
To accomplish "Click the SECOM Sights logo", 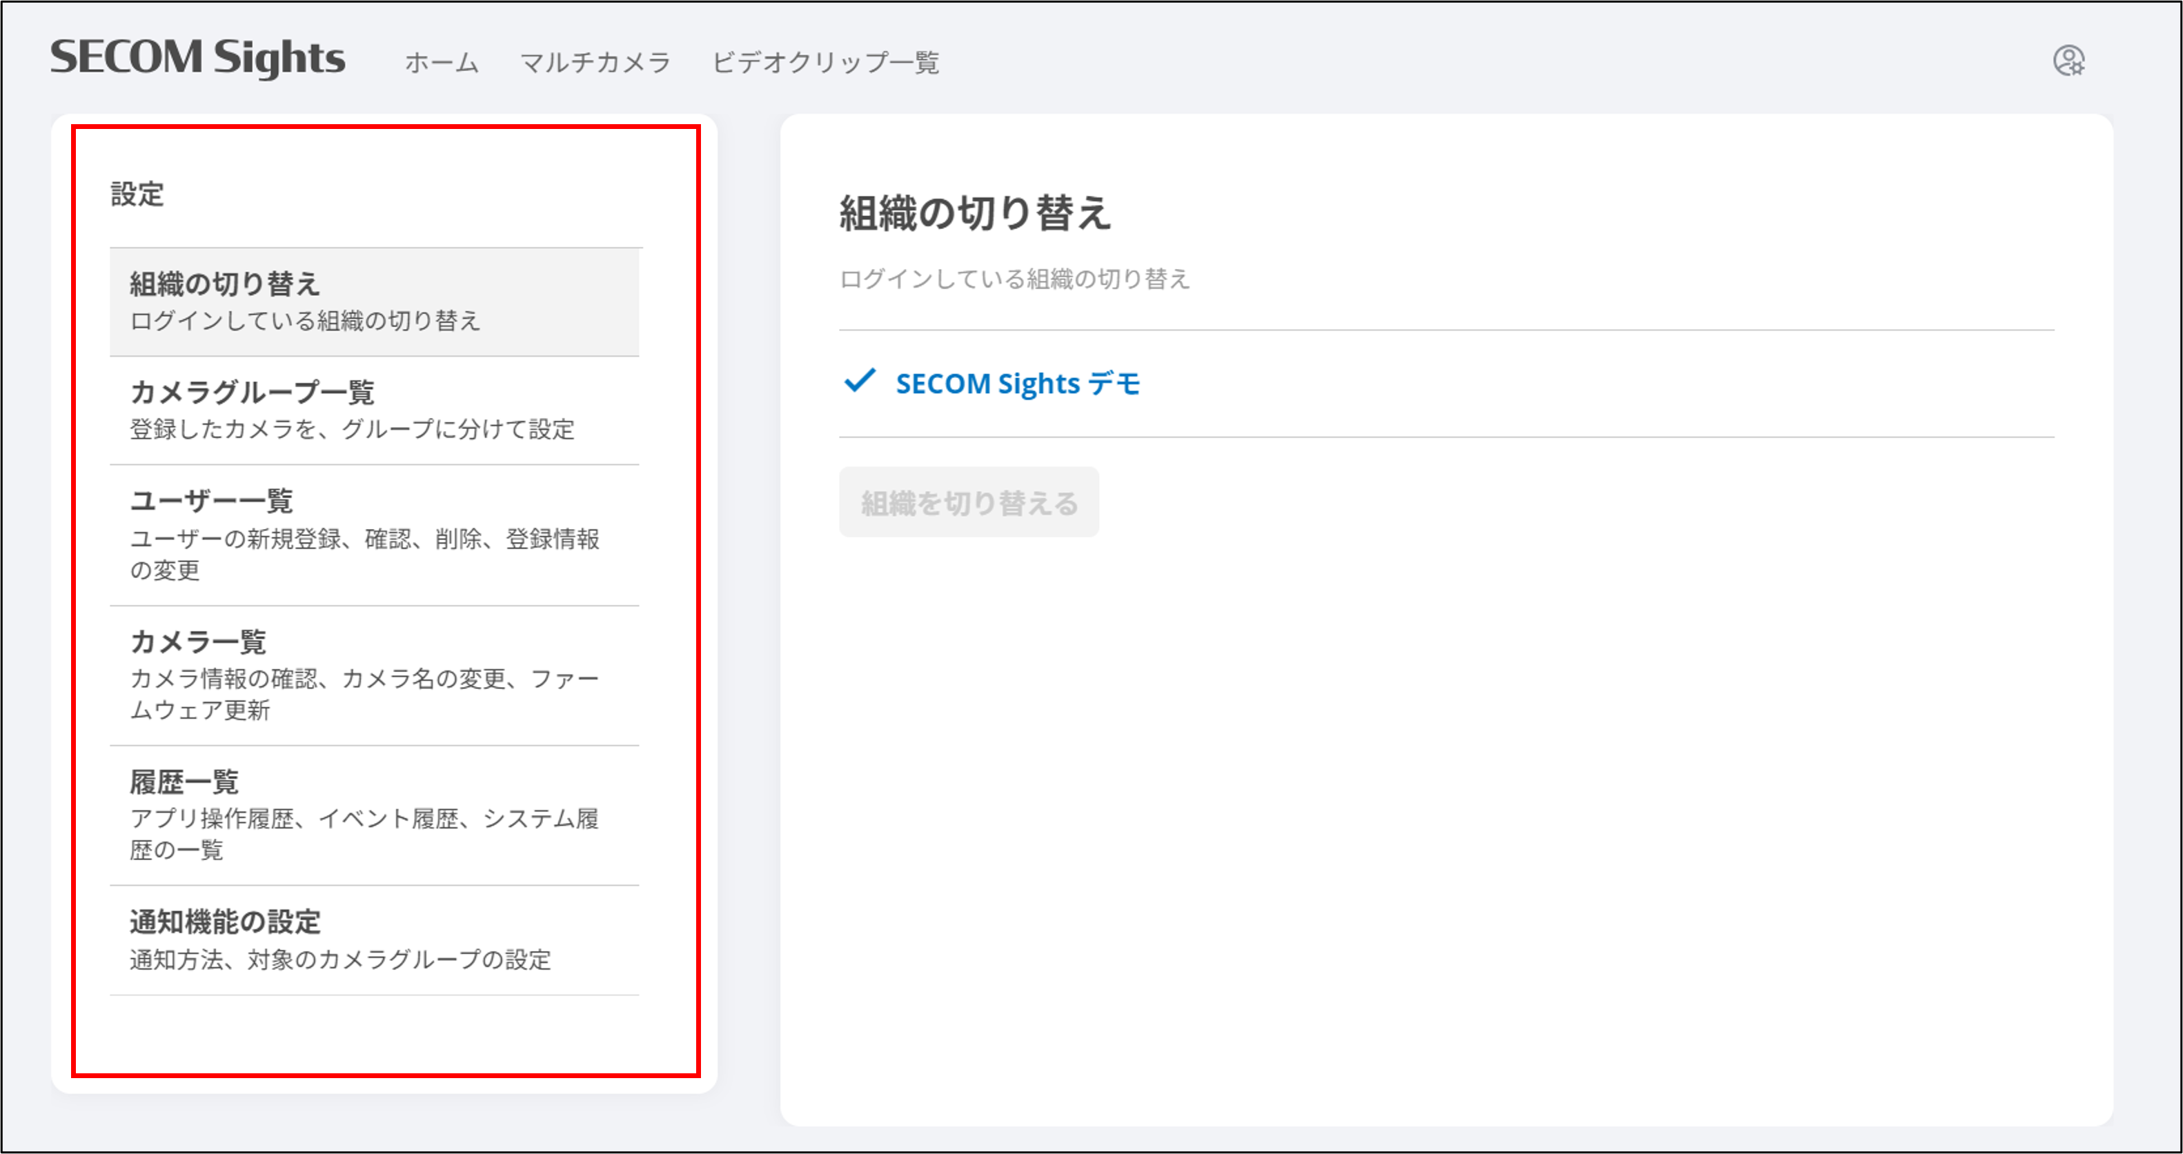I will pyautogui.click(x=197, y=58).
